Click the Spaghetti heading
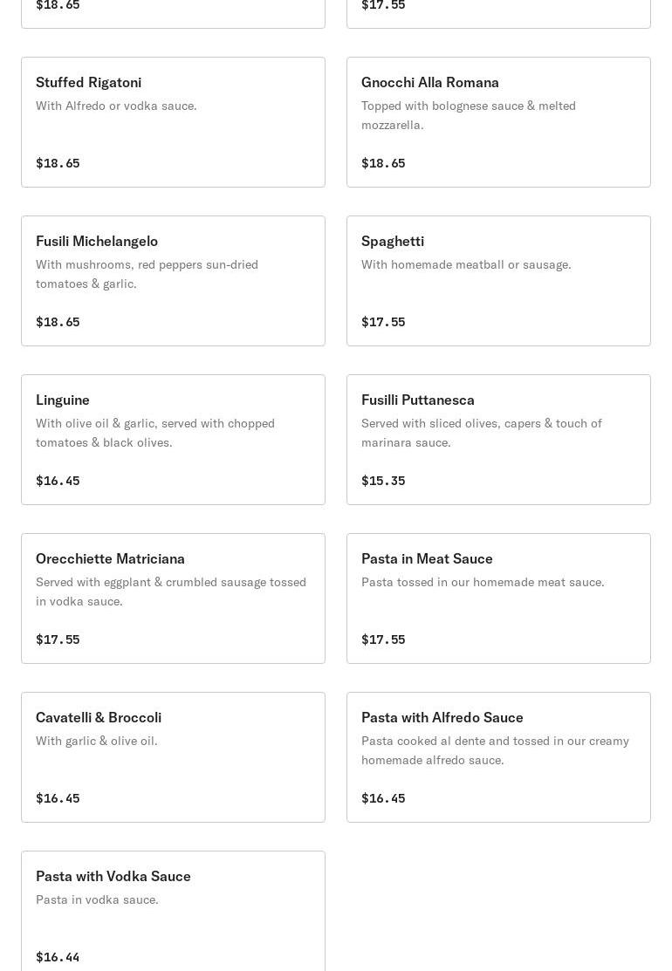The width and height of the screenshot is (672, 971). point(393,242)
